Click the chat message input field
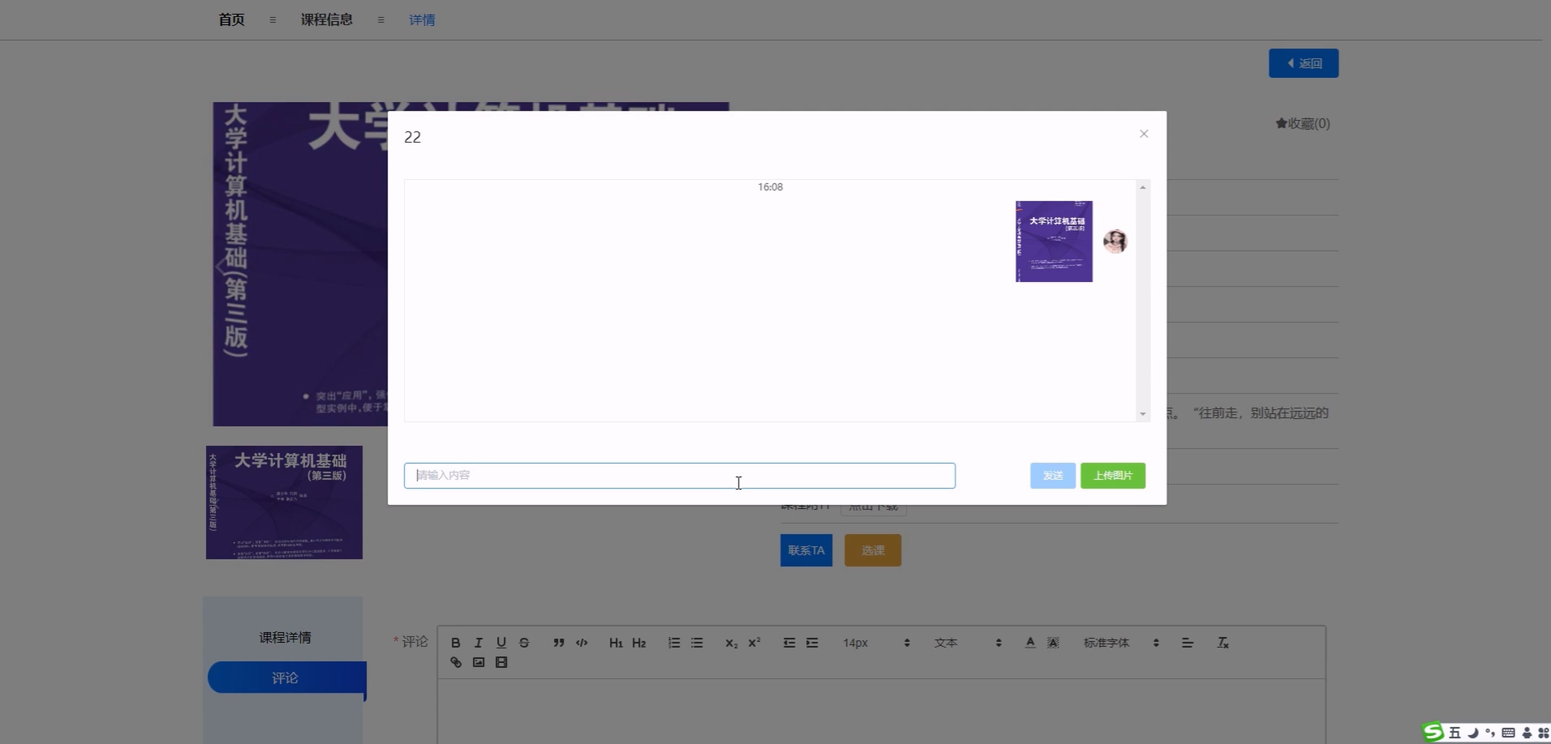 (x=679, y=475)
